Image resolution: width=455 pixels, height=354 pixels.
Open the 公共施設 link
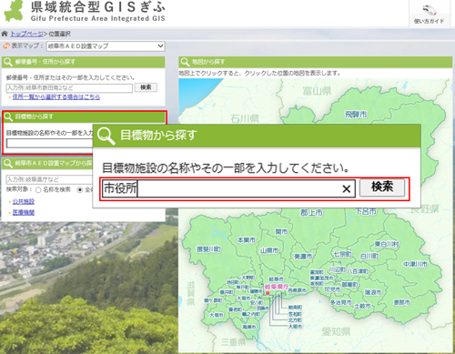coord(24,202)
